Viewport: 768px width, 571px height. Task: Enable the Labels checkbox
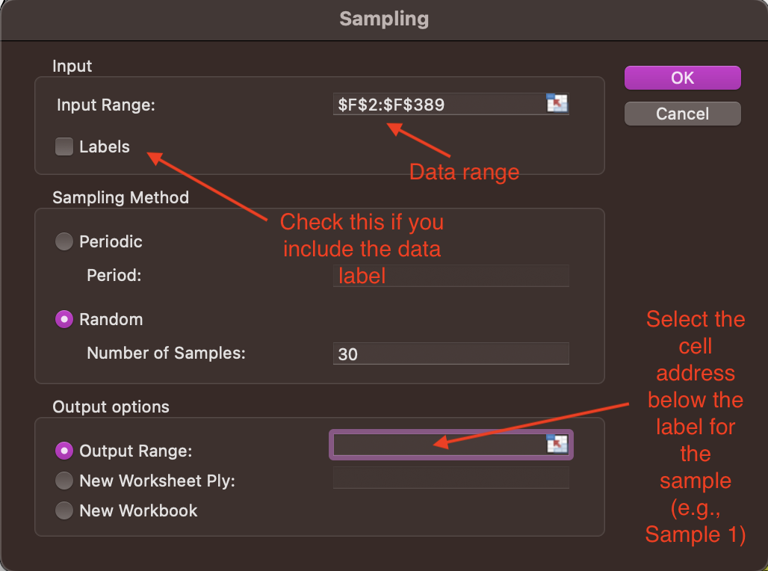pyautogui.click(x=64, y=147)
